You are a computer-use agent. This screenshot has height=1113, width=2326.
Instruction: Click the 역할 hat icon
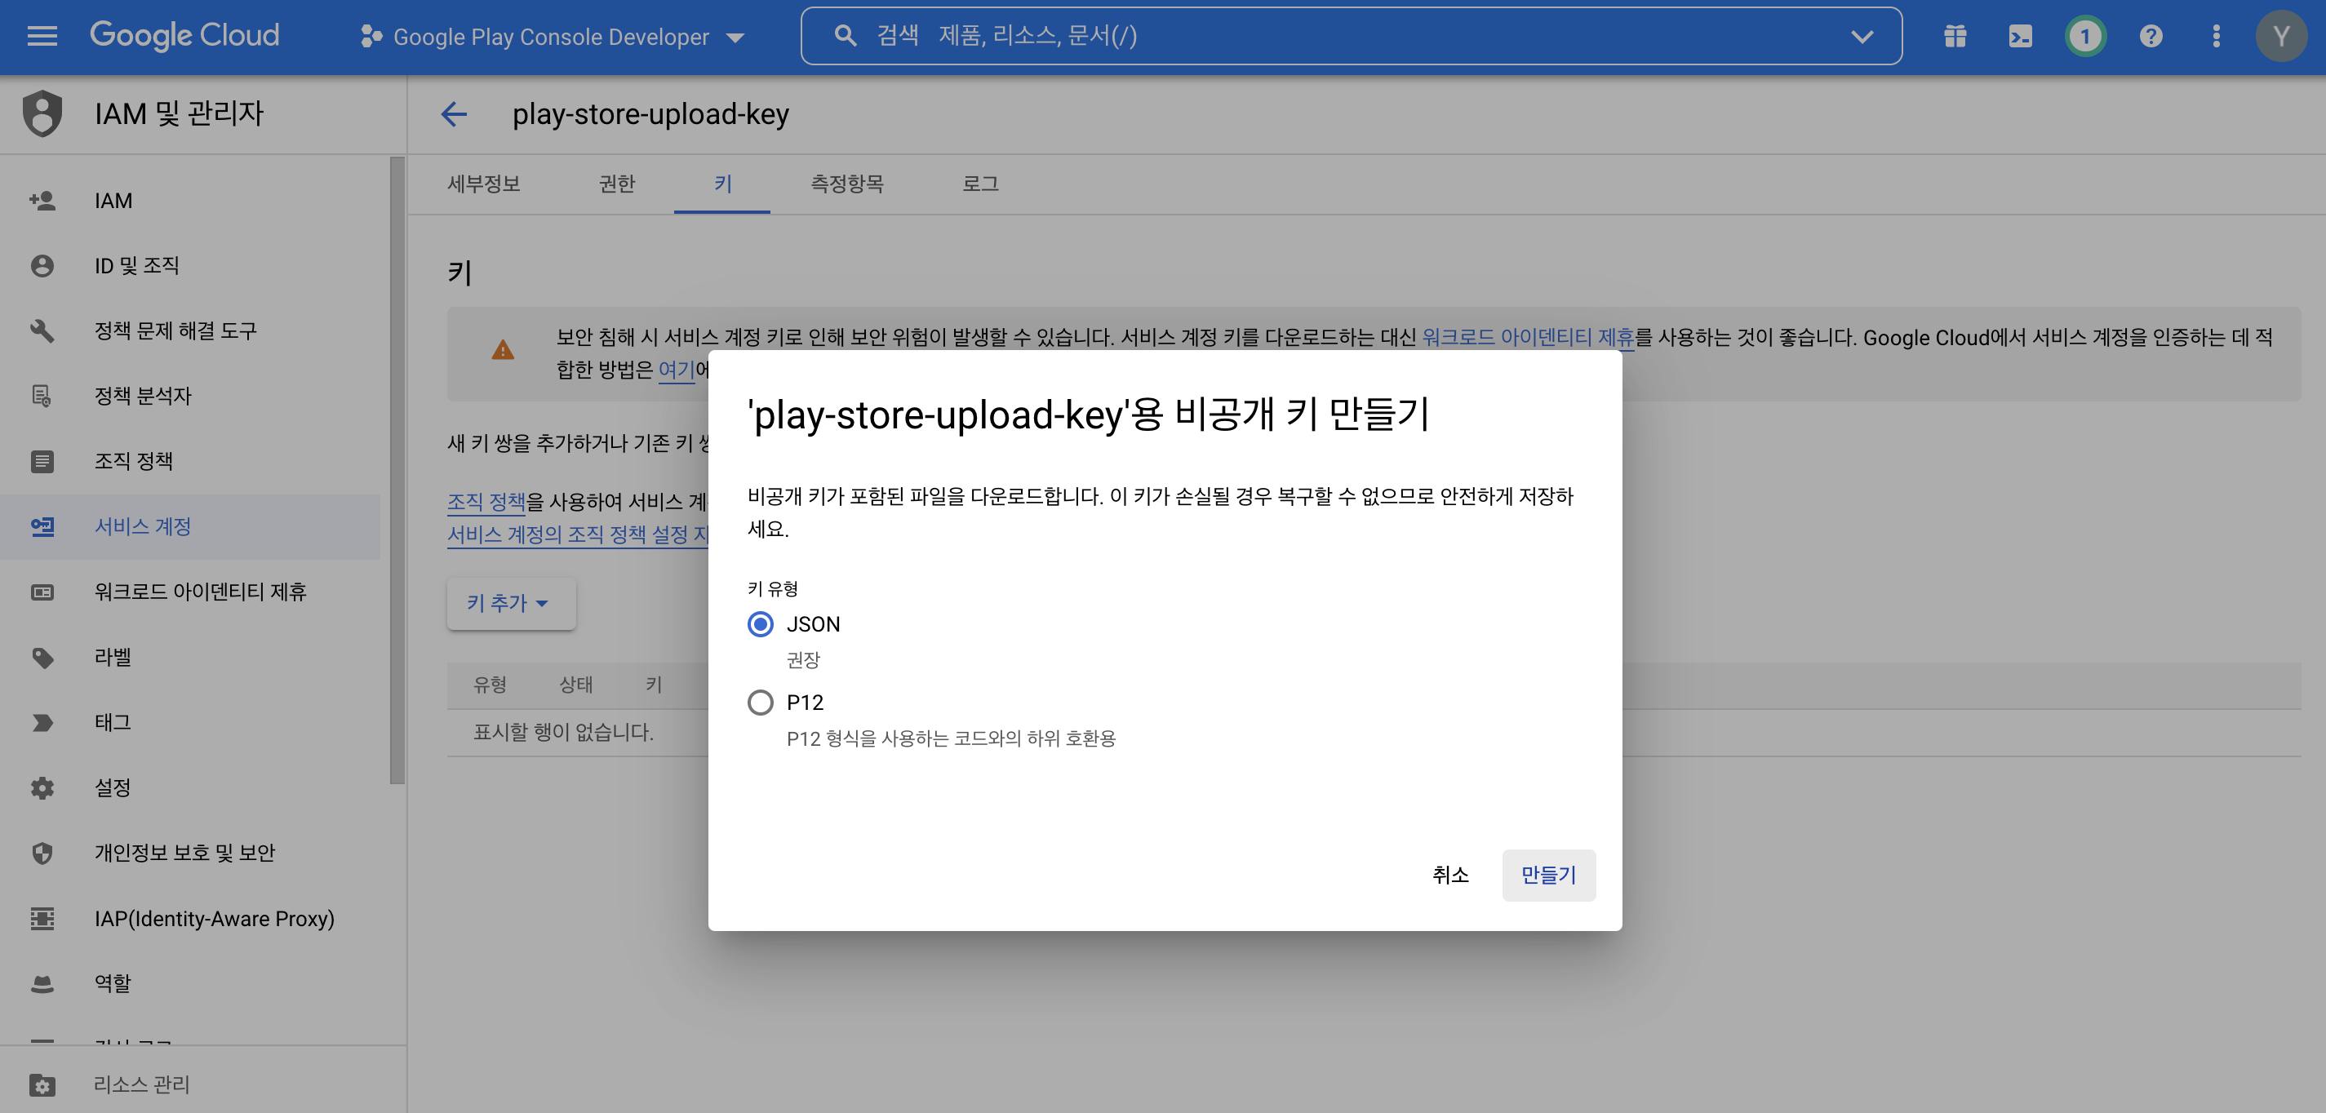click(42, 983)
